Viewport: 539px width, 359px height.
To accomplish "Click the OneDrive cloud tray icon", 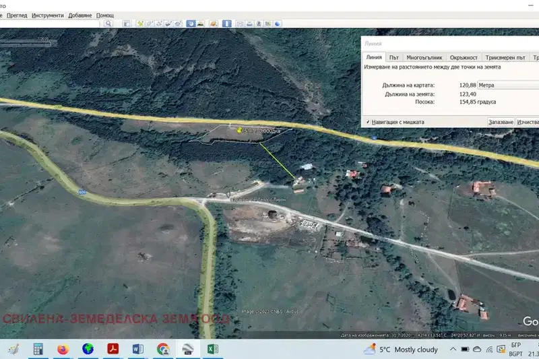I will tap(477, 350).
